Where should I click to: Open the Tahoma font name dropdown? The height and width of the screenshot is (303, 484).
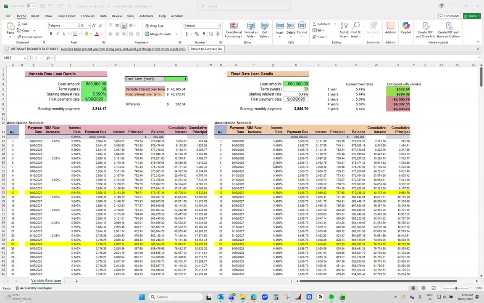(x=77, y=26)
